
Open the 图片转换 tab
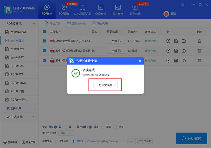click(118, 10)
